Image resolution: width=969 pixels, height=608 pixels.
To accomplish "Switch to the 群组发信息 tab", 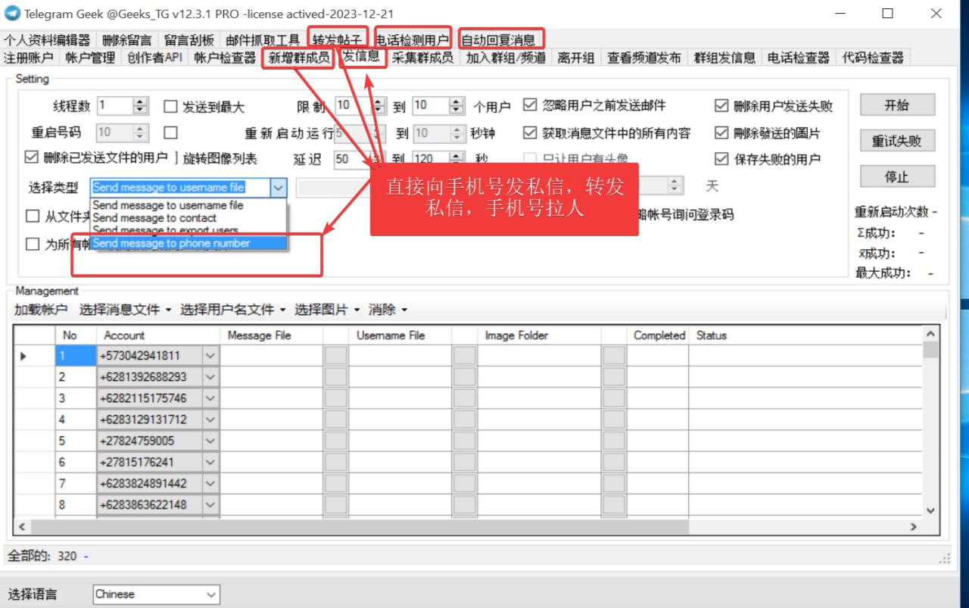I will pos(724,58).
